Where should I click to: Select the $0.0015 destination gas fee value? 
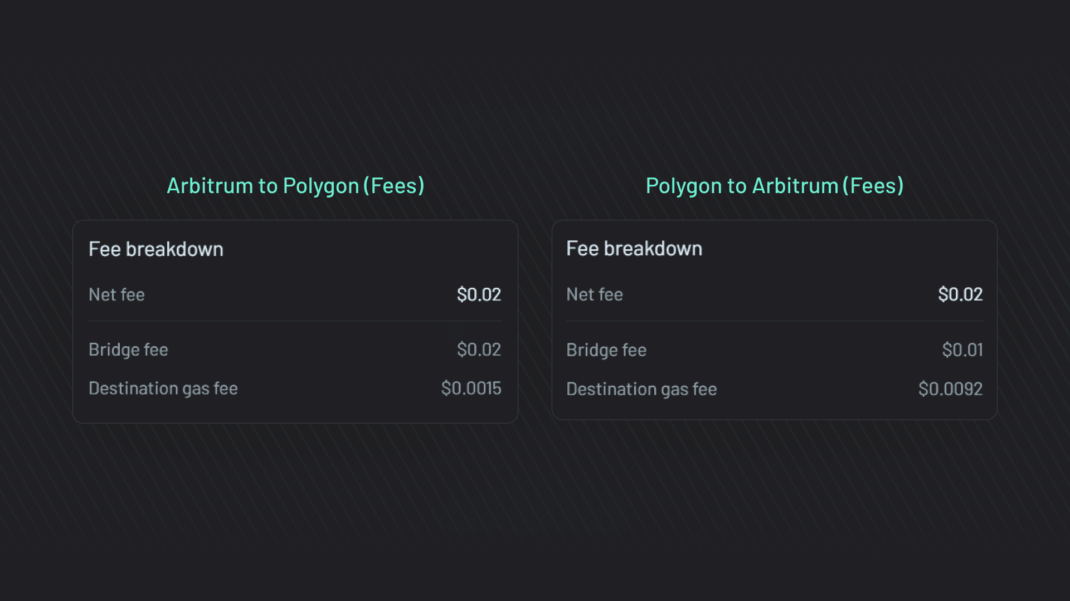(x=471, y=388)
